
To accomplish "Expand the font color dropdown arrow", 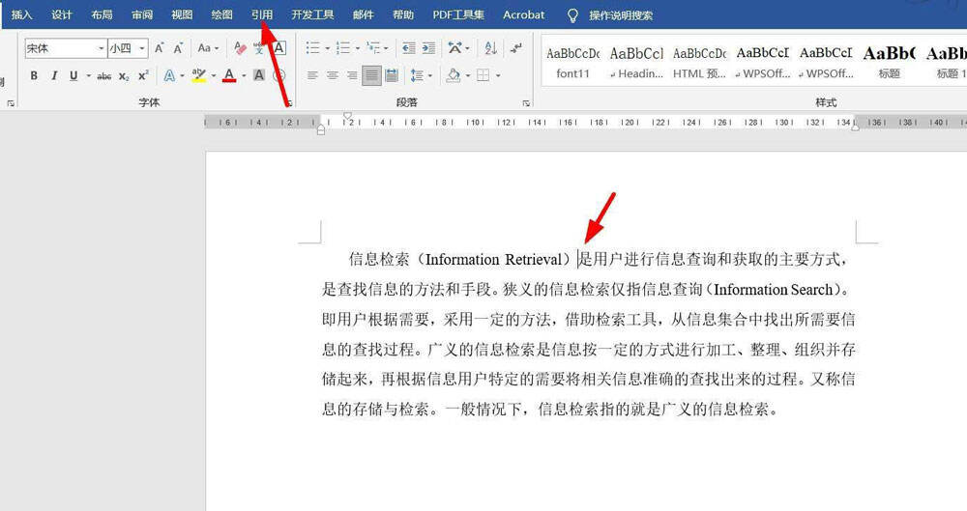I will [x=244, y=75].
